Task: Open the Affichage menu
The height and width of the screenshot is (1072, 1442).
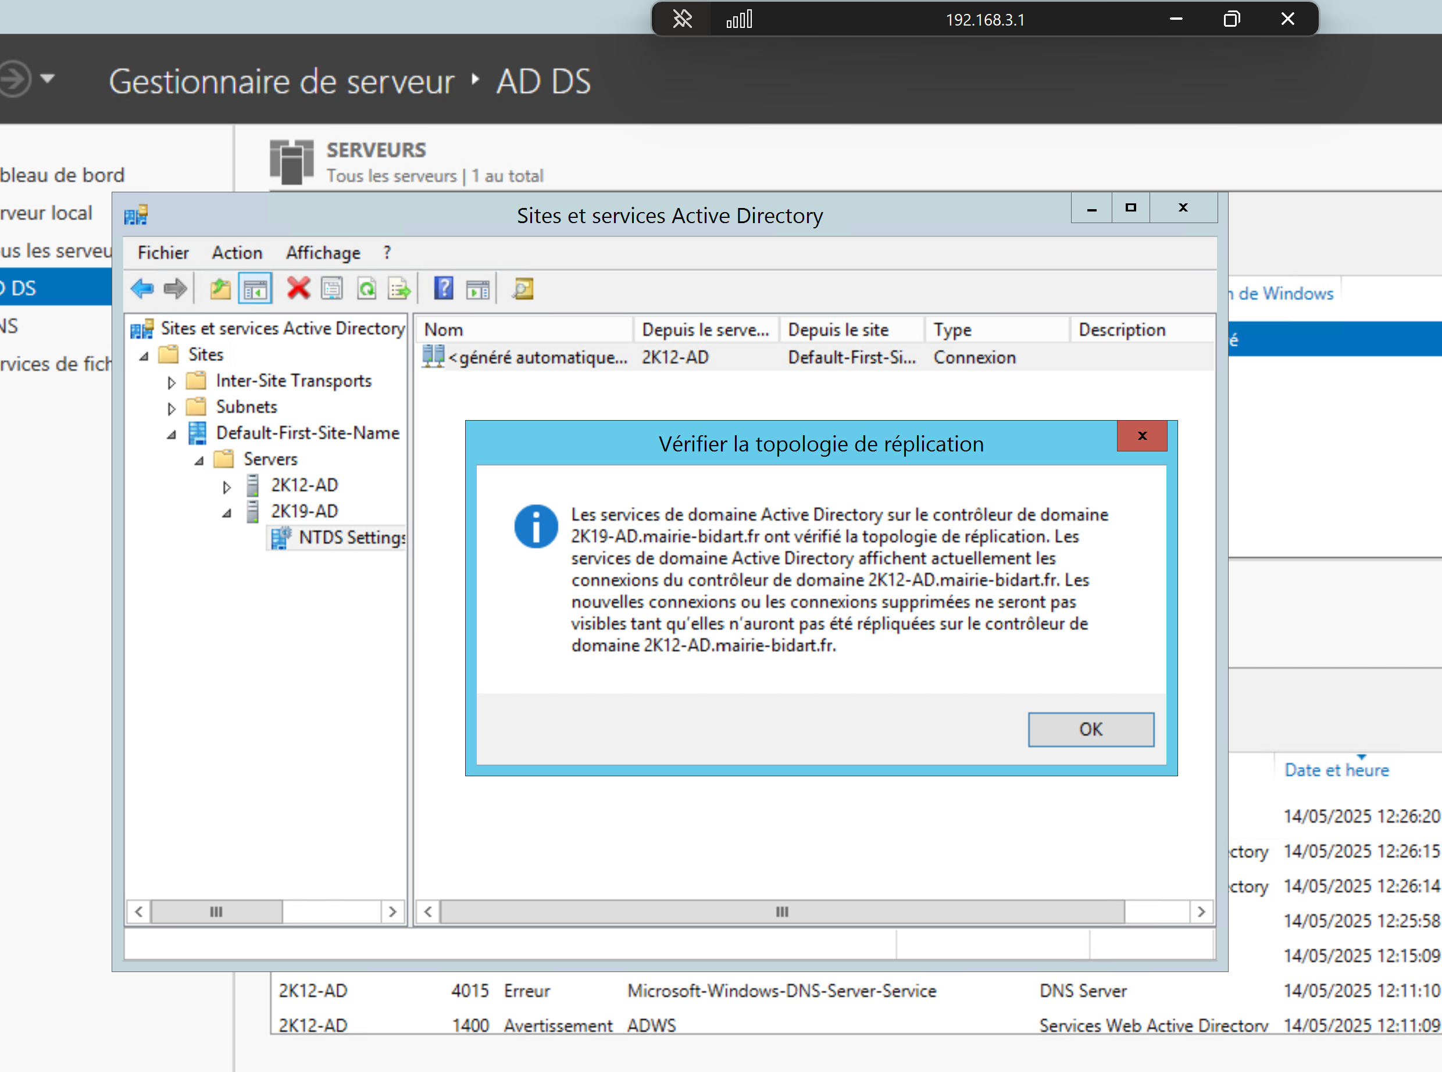Action: [x=323, y=252]
